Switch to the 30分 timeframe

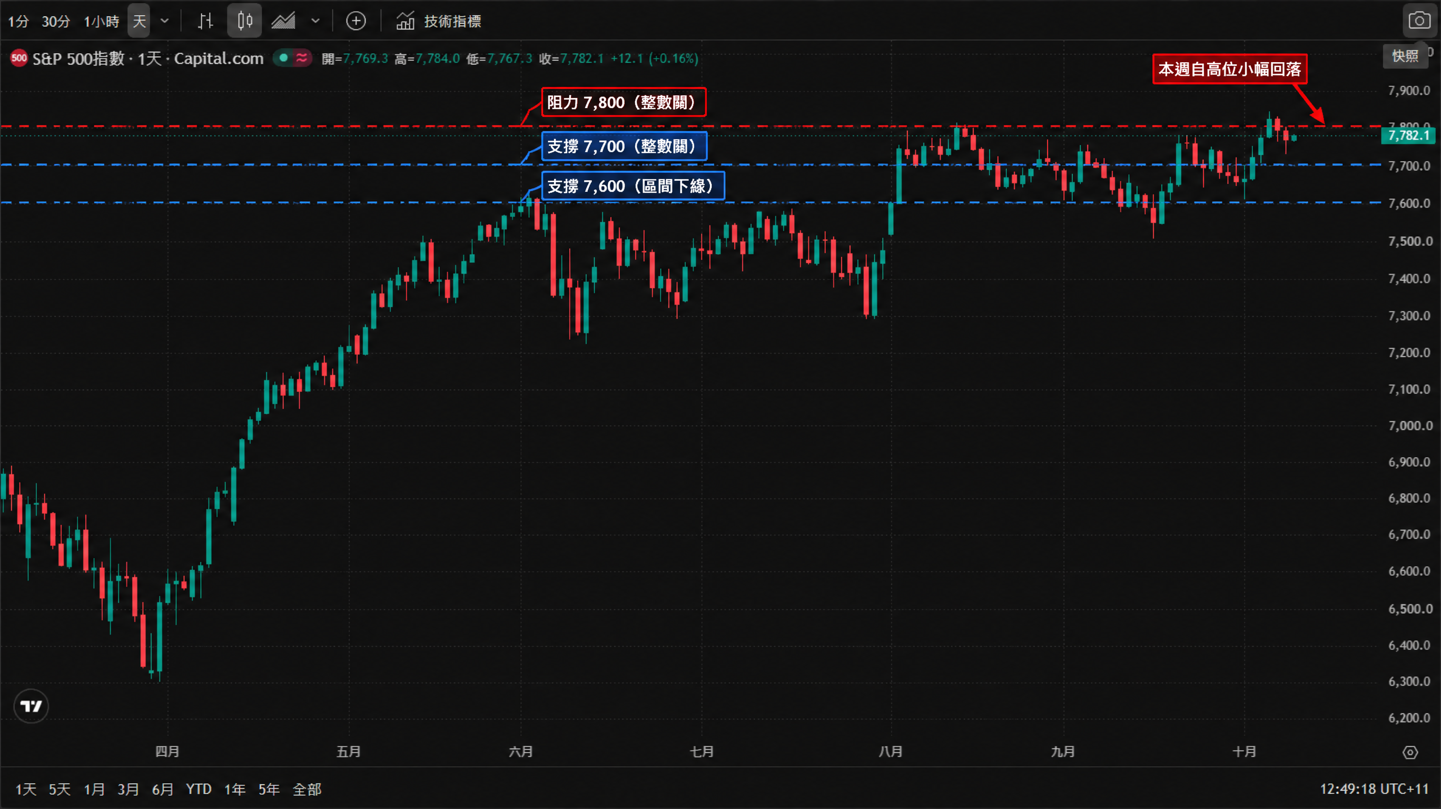pos(56,21)
